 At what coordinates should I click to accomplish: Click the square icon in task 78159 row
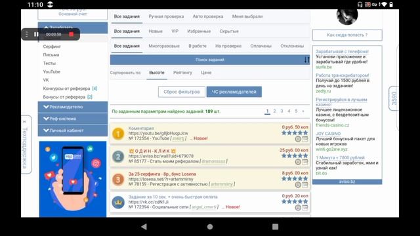[304, 185]
